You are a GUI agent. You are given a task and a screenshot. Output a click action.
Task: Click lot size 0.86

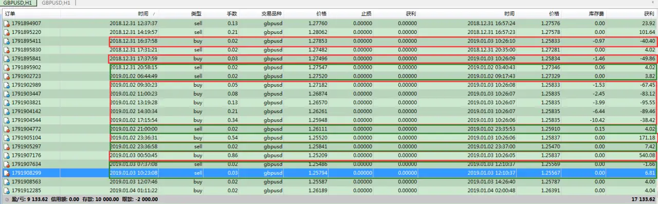pos(232,155)
